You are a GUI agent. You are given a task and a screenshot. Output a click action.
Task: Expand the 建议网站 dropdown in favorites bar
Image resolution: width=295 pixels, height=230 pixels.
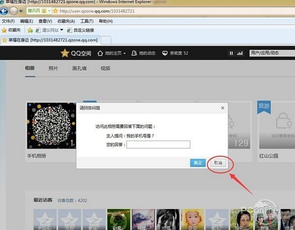[x=62, y=30]
